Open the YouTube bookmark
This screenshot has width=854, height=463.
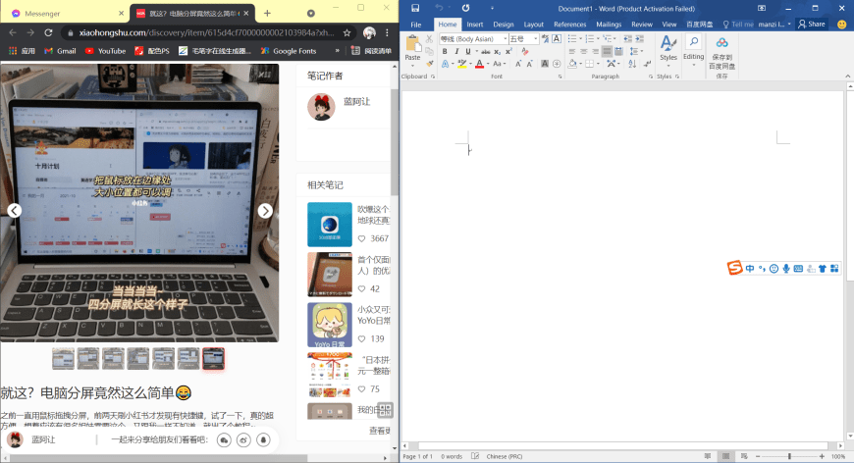[x=105, y=50]
